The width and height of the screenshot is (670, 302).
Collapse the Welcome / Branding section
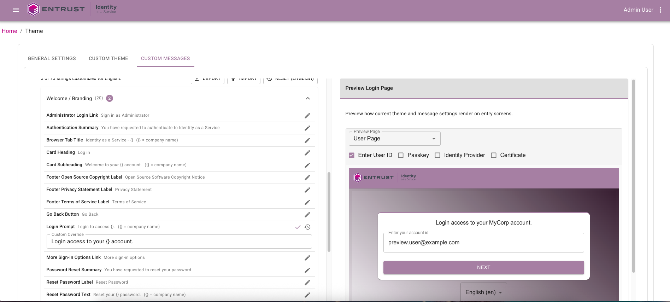point(308,98)
